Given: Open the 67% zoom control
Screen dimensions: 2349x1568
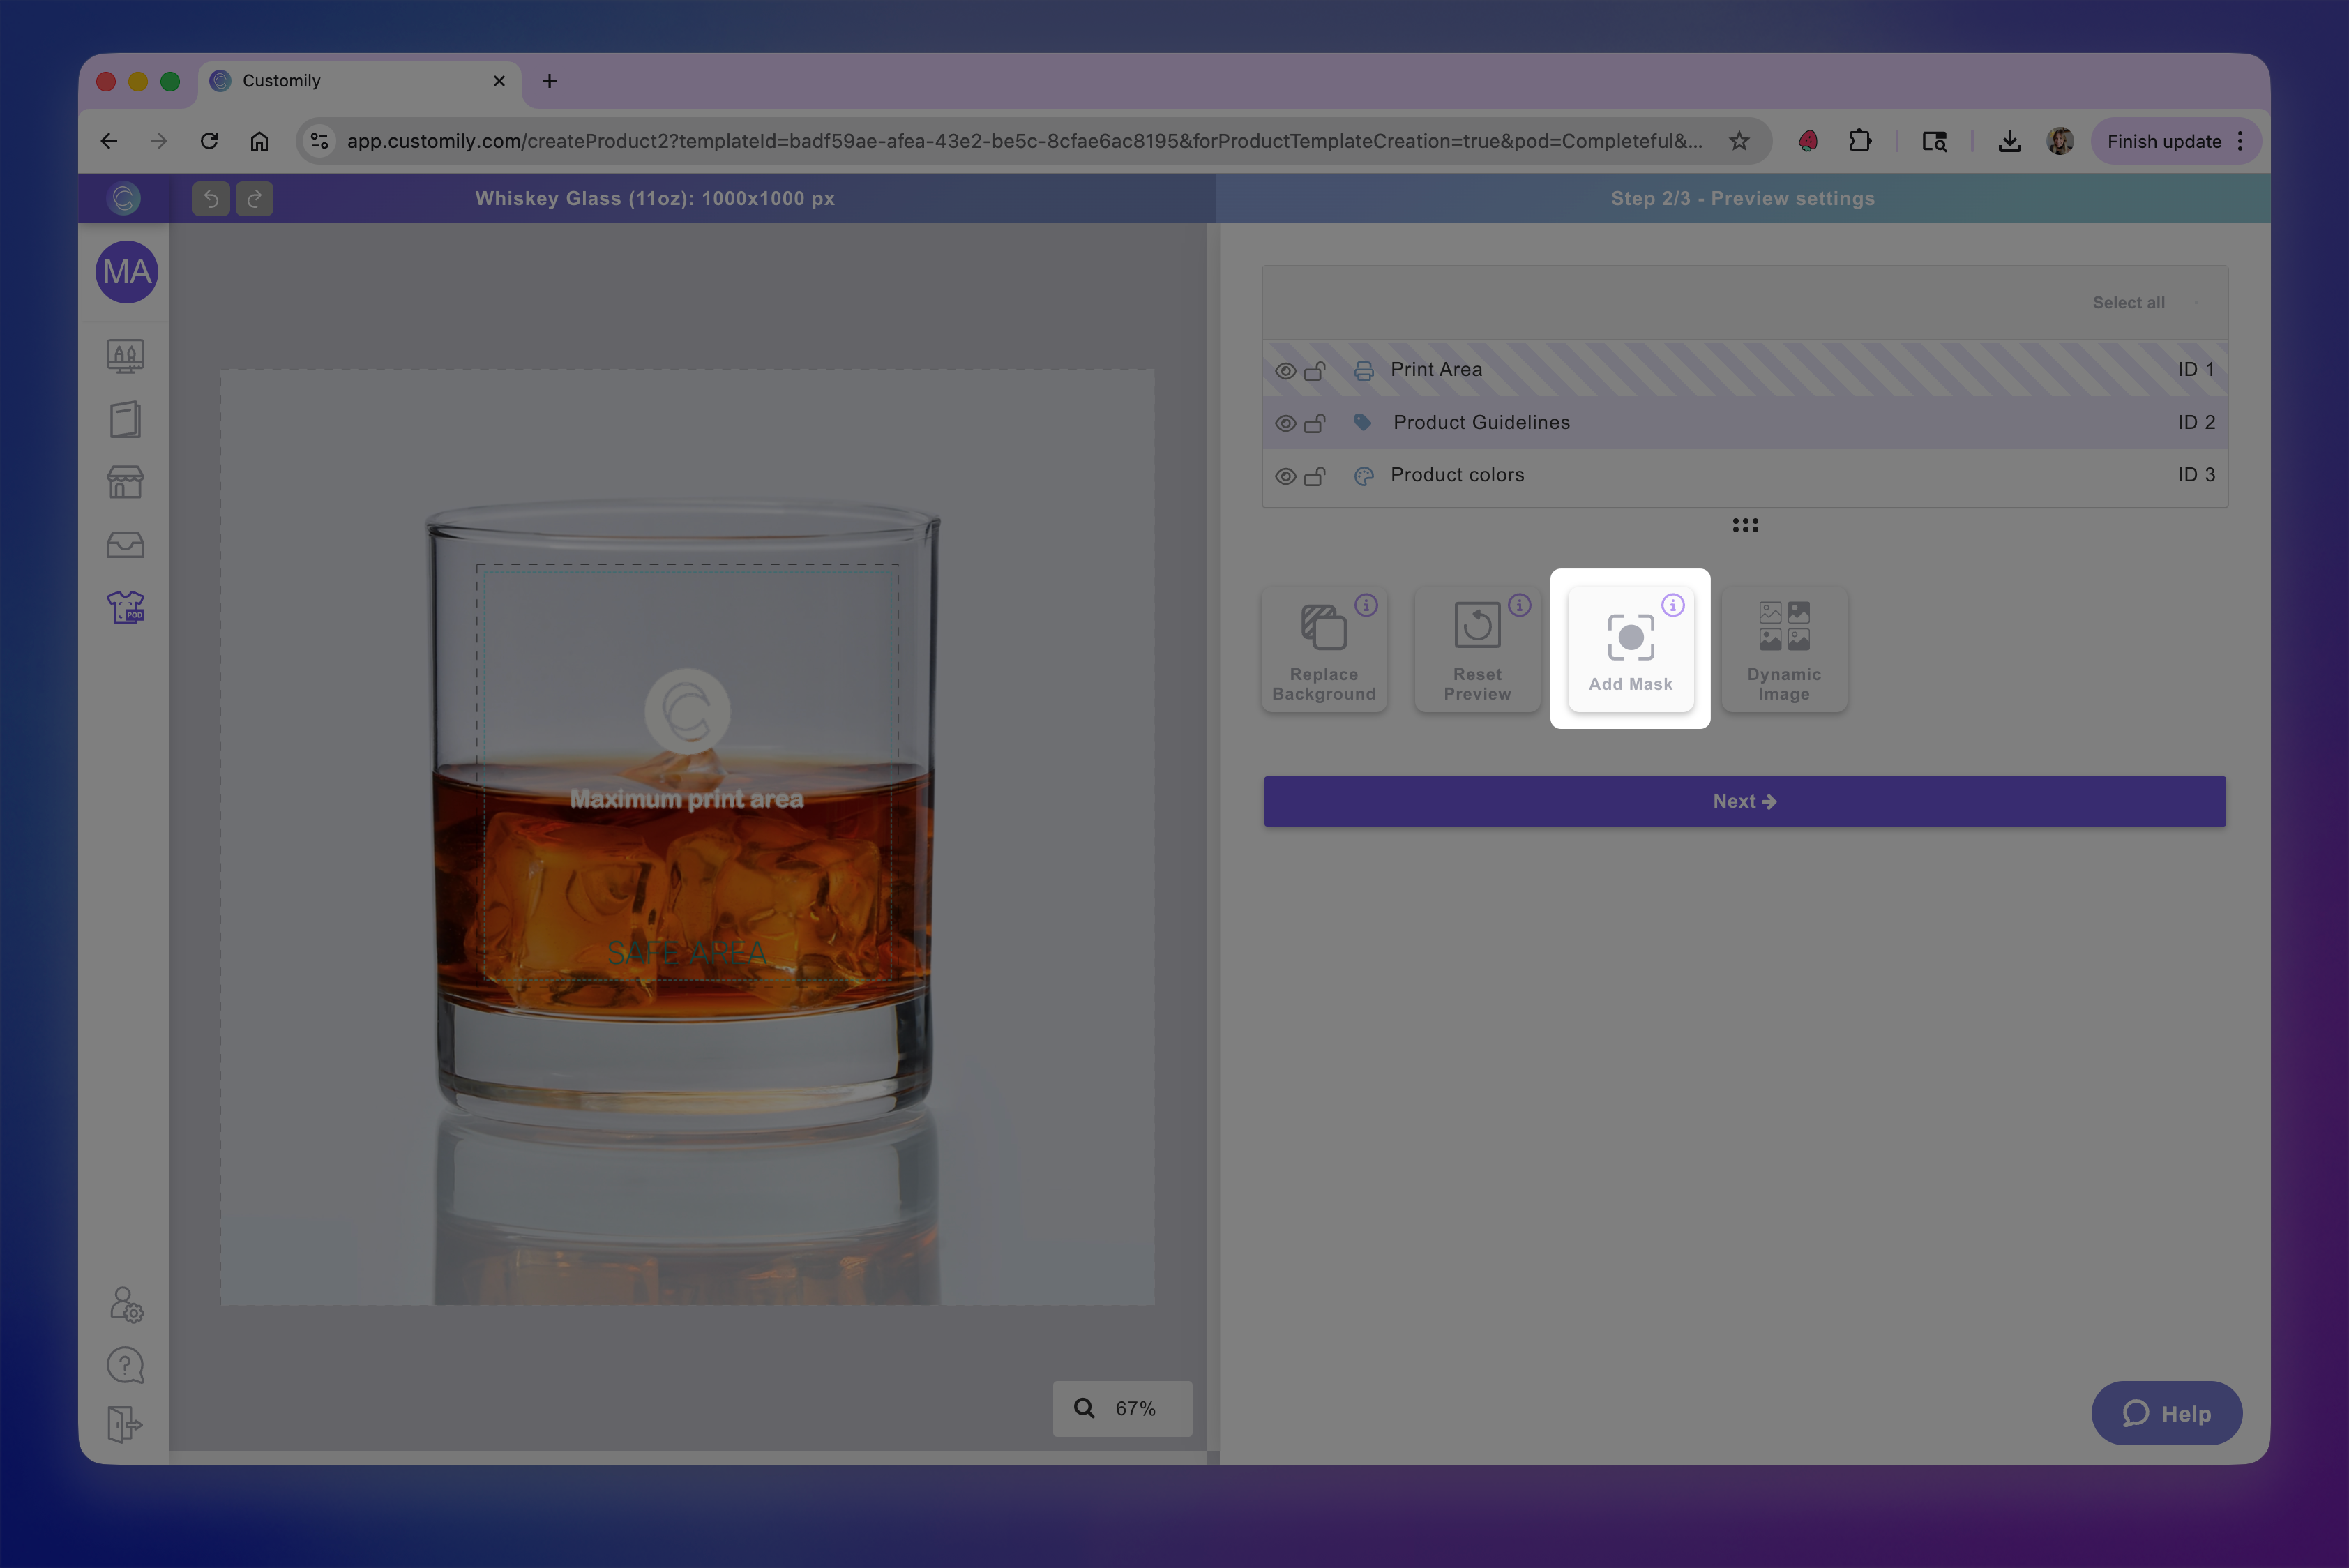Looking at the screenshot, I should click(1121, 1408).
